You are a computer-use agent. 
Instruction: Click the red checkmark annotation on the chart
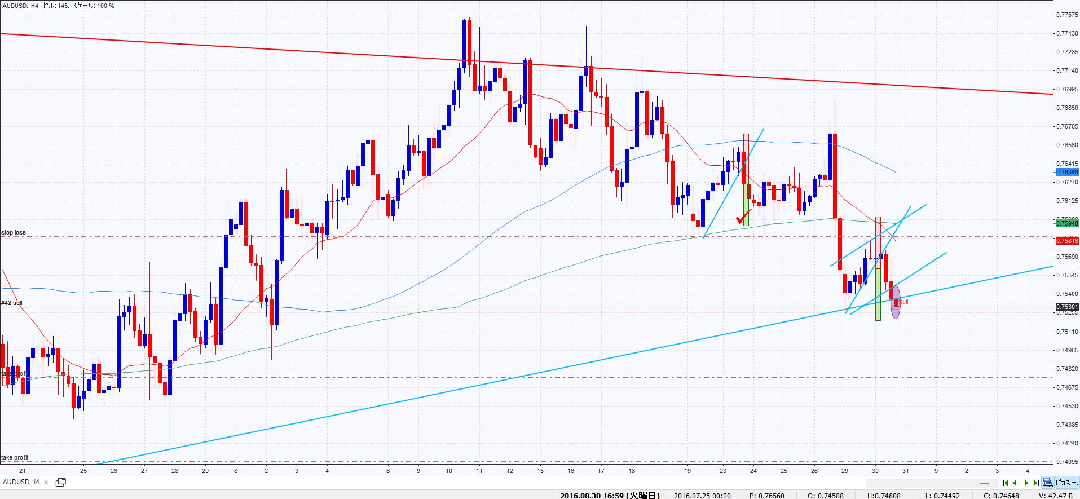tap(743, 217)
